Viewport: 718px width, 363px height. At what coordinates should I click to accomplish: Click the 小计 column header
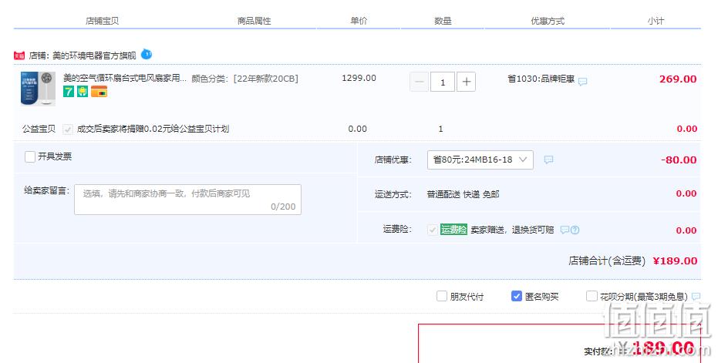click(656, 21)
